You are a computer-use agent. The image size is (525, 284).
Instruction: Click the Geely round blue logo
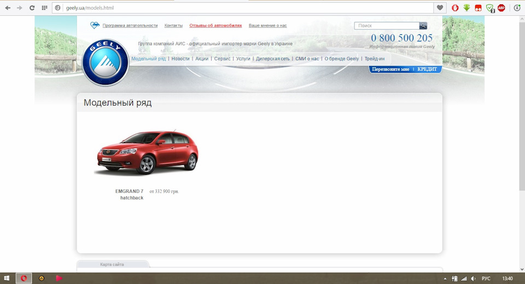click(106, 62)
